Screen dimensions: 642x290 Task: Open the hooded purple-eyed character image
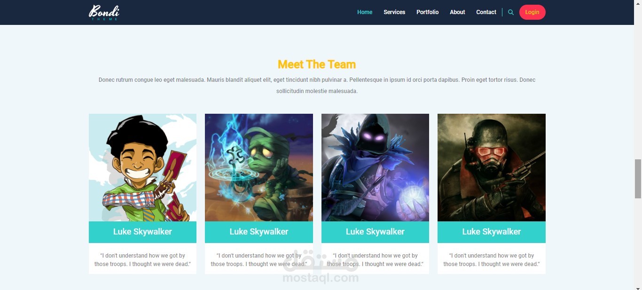(x=375, y=167)
